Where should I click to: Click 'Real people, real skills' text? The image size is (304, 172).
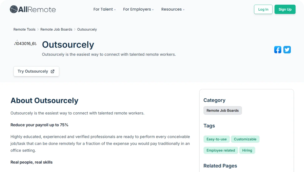tap(31, 162)
